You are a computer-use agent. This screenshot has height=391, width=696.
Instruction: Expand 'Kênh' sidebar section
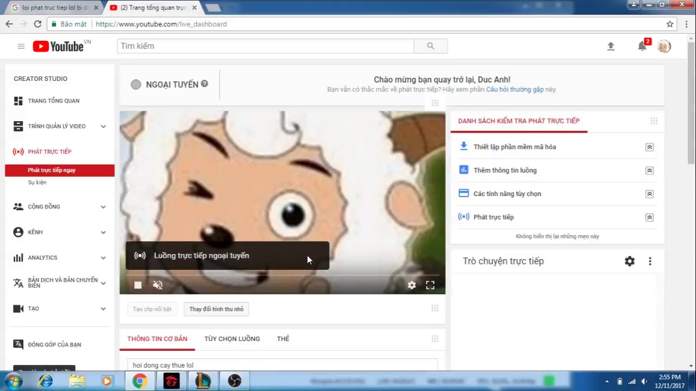(103, 232)
